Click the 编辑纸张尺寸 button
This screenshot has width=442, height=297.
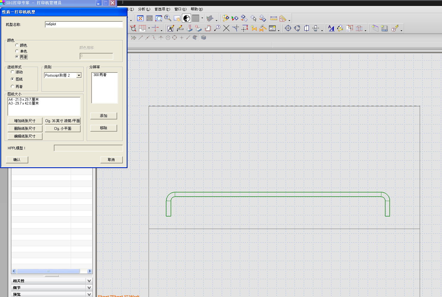point(25,136)
